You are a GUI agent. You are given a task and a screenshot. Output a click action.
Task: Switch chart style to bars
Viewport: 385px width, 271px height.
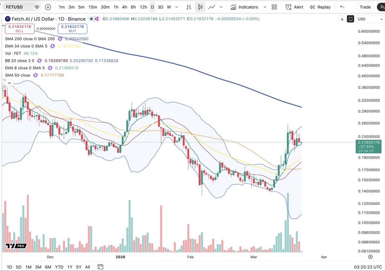pyautogui.click(x=190, y=7)
